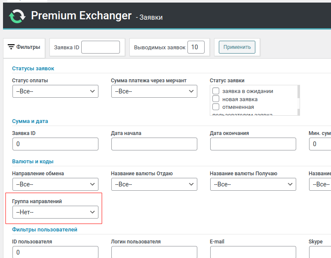Click the Валюты и коды section heading
This screenshot has height=258, width=331.
point(33,162)
